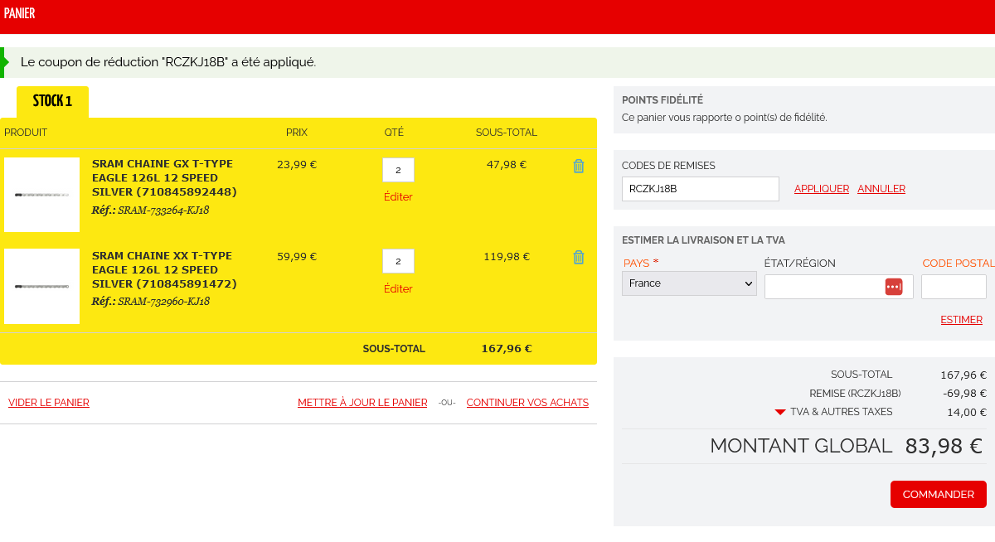
Task: Click the Estimer shipping link
Action: coord(961,320)
